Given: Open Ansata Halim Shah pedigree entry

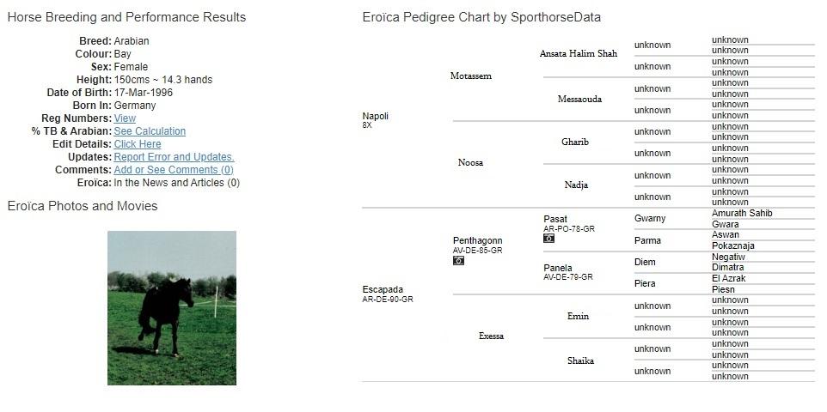Looking at the screenshot, I should point(578,54).
